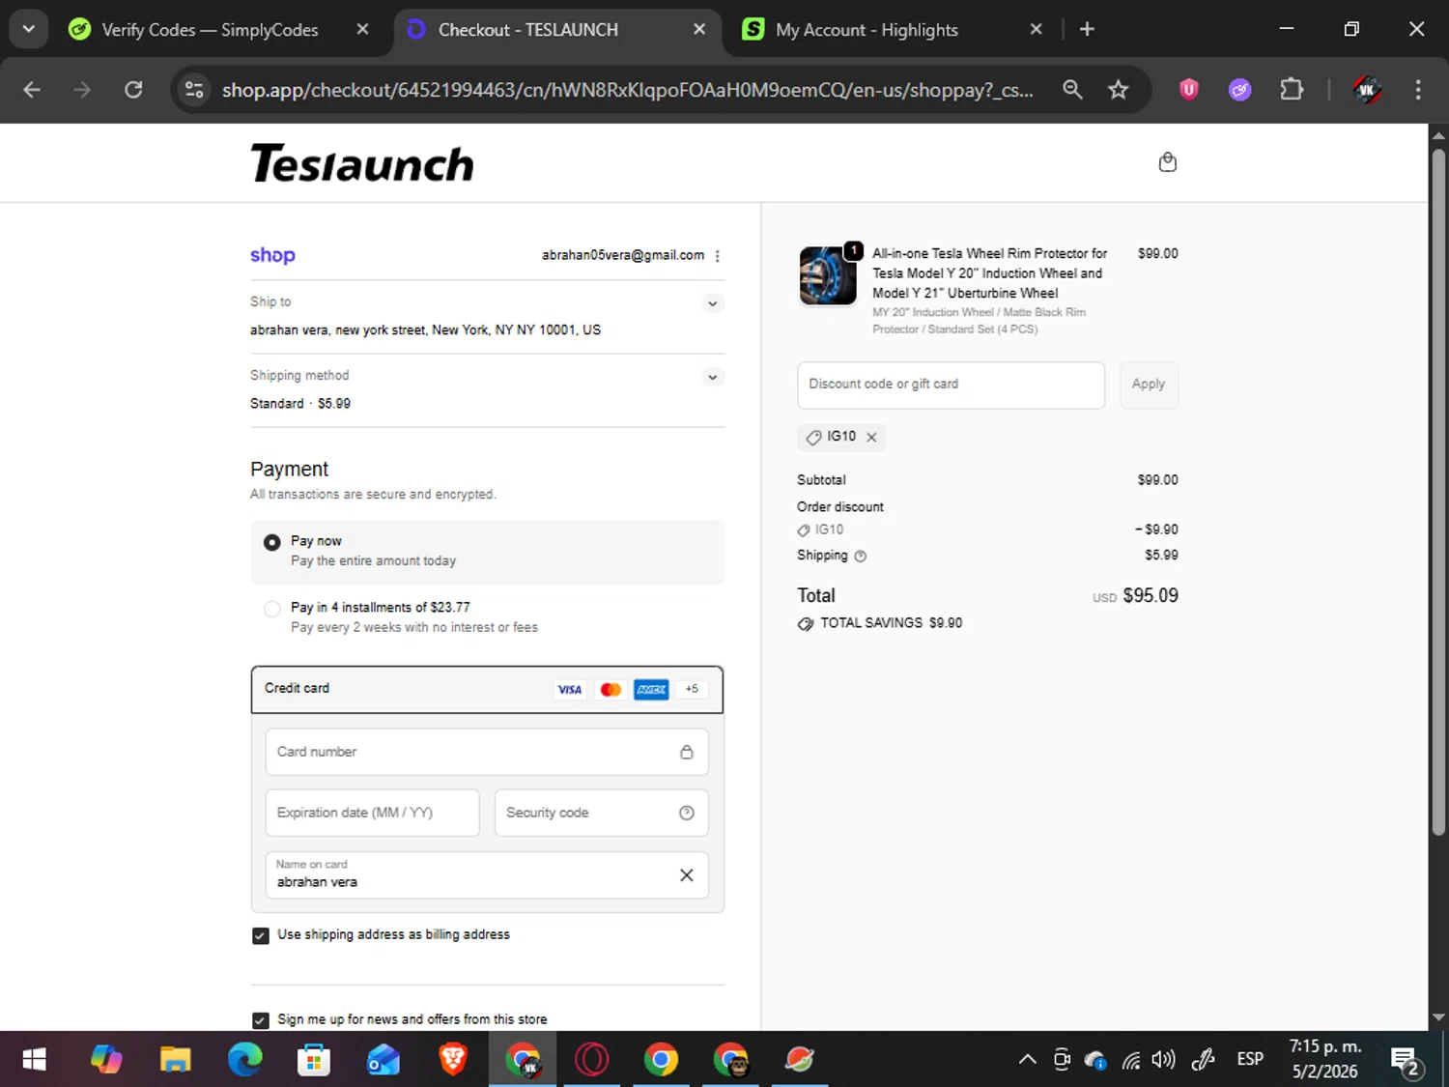Click the Expiration date (MM / YY) field
1449x1087 pixels.
point(372,813)
